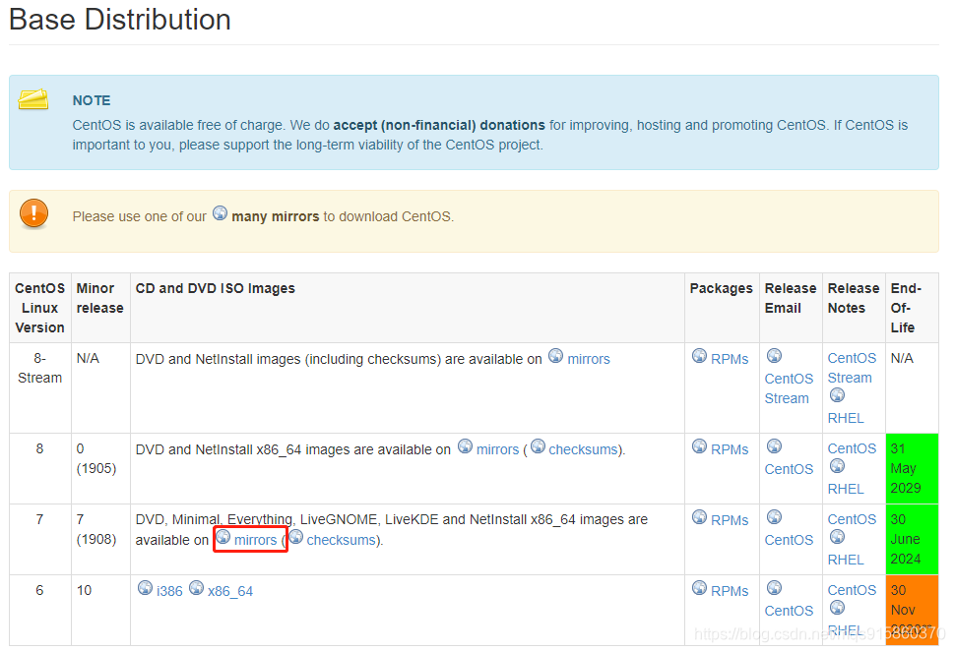Screen dimensions: 955x652
Task: Click globe icon in CentOS 8 release email cell
Action: tap(774, 446)
